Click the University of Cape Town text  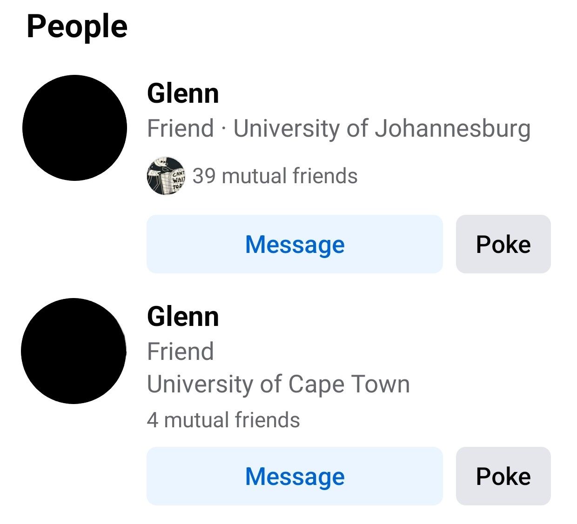[x=278, y=383]
